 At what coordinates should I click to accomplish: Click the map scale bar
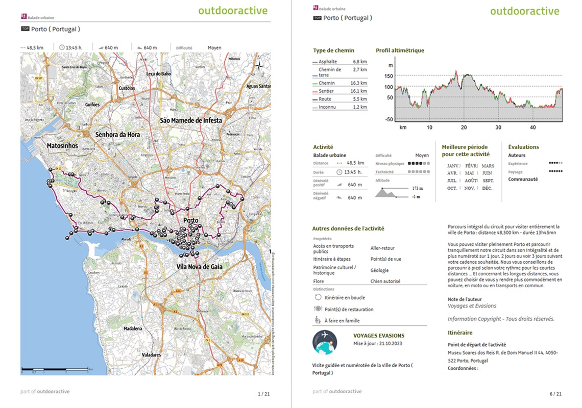click(x=56, y=369)
